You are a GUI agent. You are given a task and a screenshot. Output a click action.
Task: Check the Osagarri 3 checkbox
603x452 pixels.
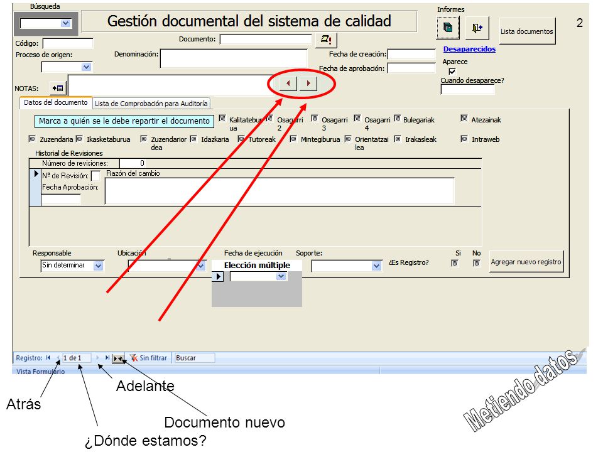point(314,118)
